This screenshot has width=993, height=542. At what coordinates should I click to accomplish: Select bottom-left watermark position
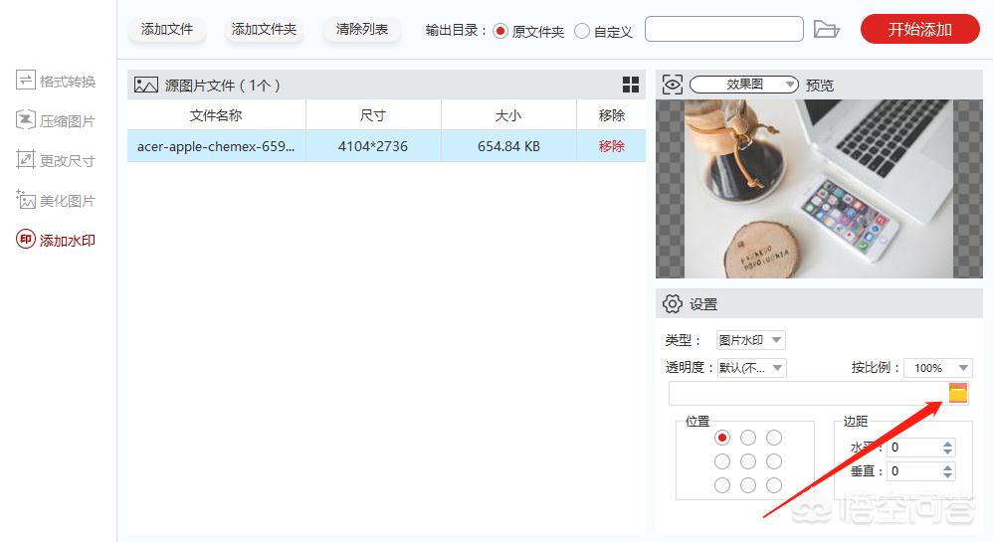[722, 485]
